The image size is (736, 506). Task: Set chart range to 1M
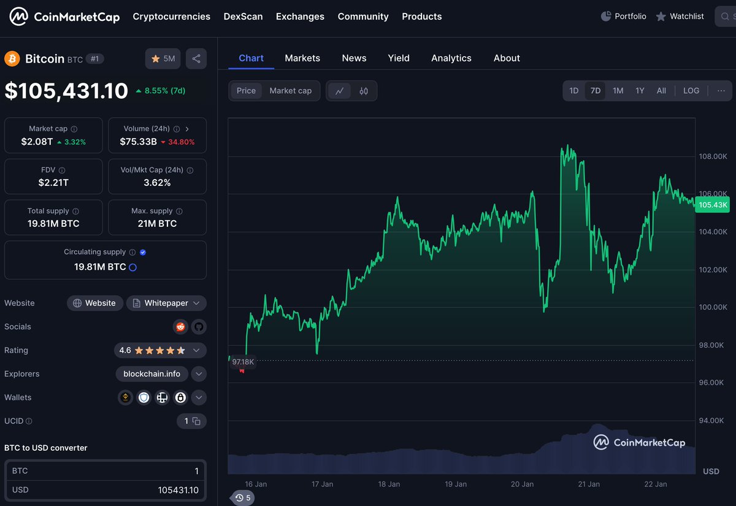coord(618,91)
